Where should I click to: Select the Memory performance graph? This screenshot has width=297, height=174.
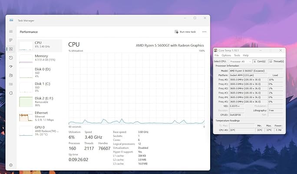click(40, 58)
